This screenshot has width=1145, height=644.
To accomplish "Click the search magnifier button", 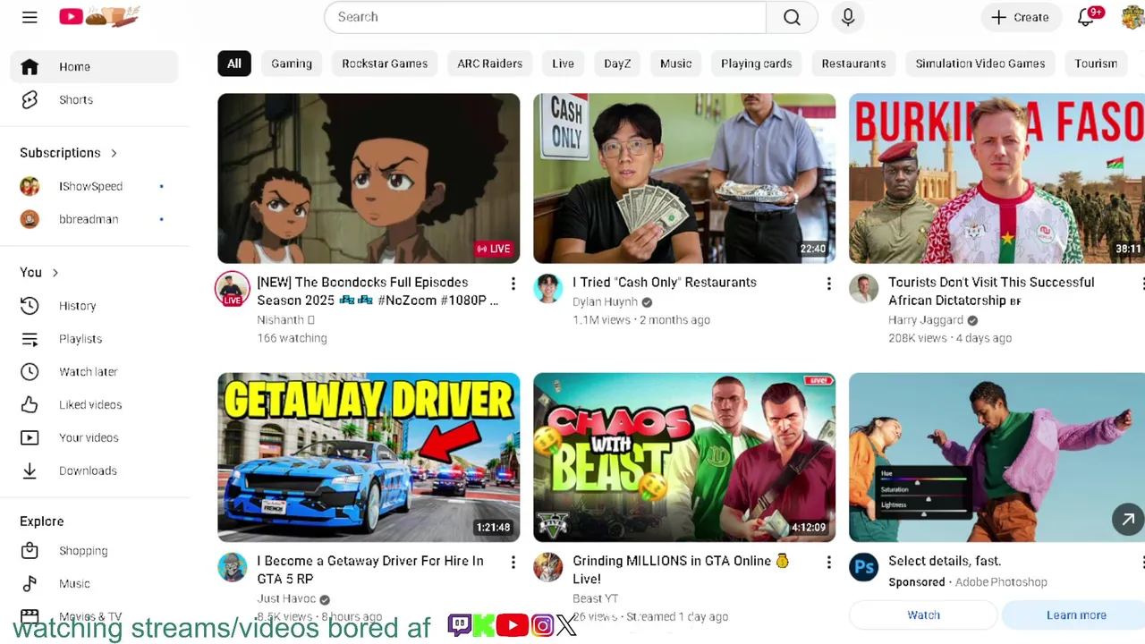I will click(x=792, y=17).
